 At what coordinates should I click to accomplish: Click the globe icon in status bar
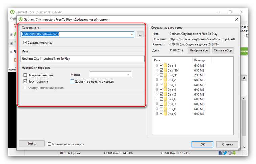[230, 153]
